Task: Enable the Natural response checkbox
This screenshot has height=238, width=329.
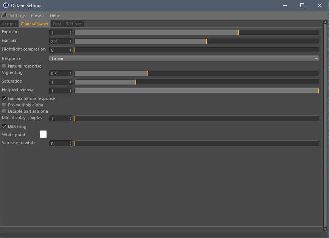Action: click(4, 66)
